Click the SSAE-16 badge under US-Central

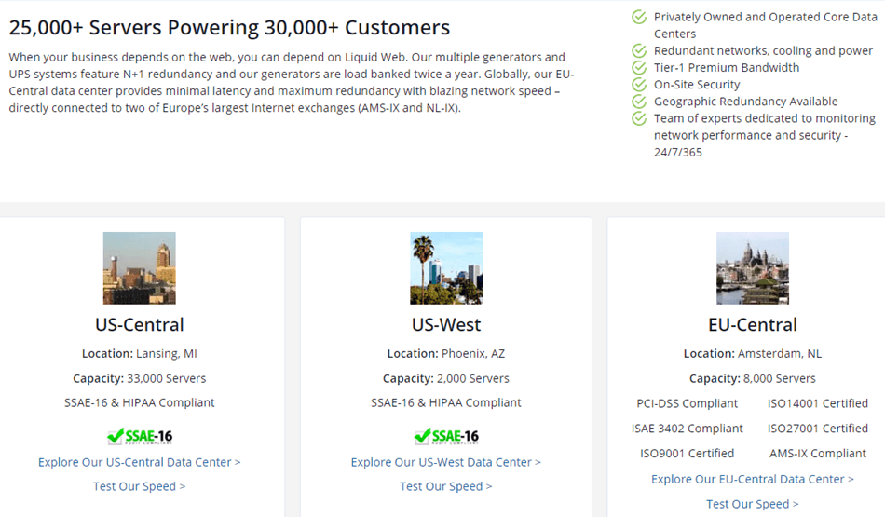tap(140, 436)
